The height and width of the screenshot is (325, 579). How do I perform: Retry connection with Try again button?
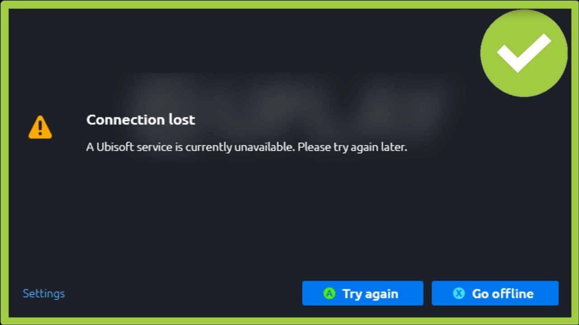click(x=363, y=293)
